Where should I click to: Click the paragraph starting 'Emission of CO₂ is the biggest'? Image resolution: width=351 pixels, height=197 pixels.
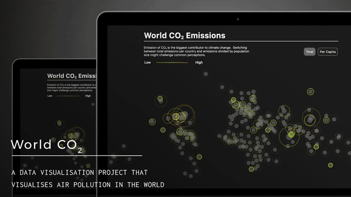[197, 51]
